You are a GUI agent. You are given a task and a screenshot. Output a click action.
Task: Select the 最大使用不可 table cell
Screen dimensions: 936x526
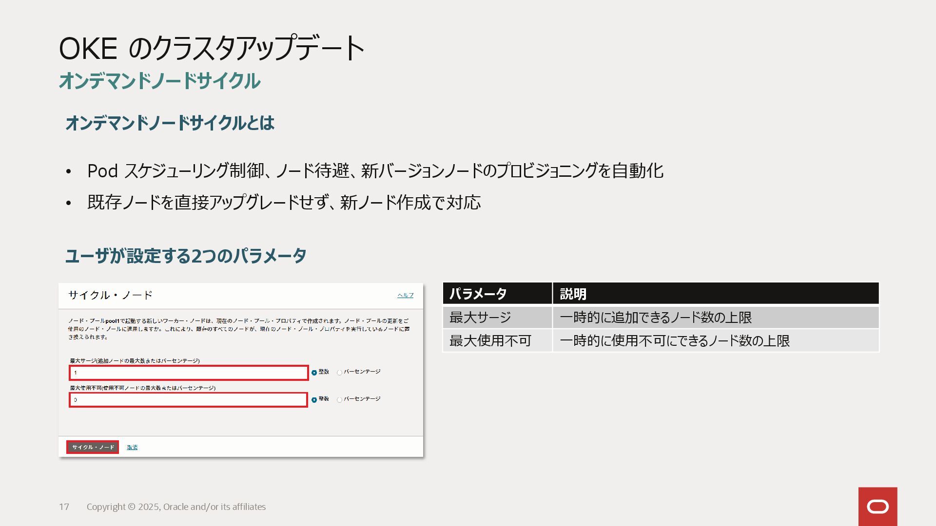click(x=497, y=341)
